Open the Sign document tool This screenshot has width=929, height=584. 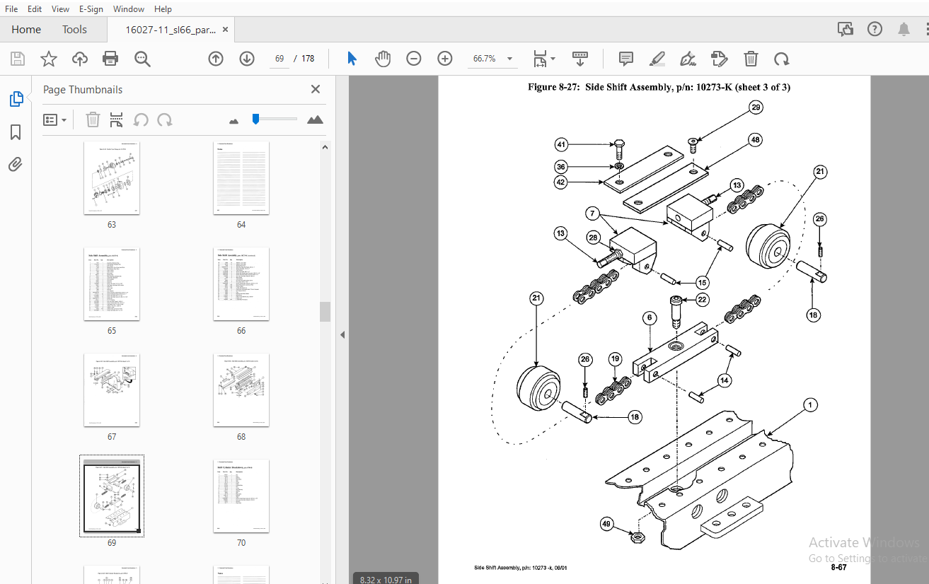tap(688, 59)
